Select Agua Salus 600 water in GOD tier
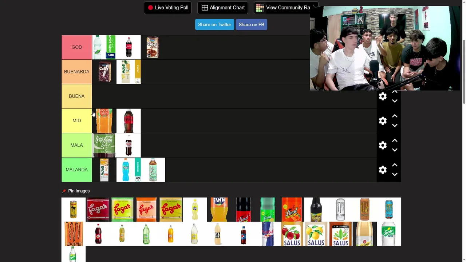 [104, 47]
